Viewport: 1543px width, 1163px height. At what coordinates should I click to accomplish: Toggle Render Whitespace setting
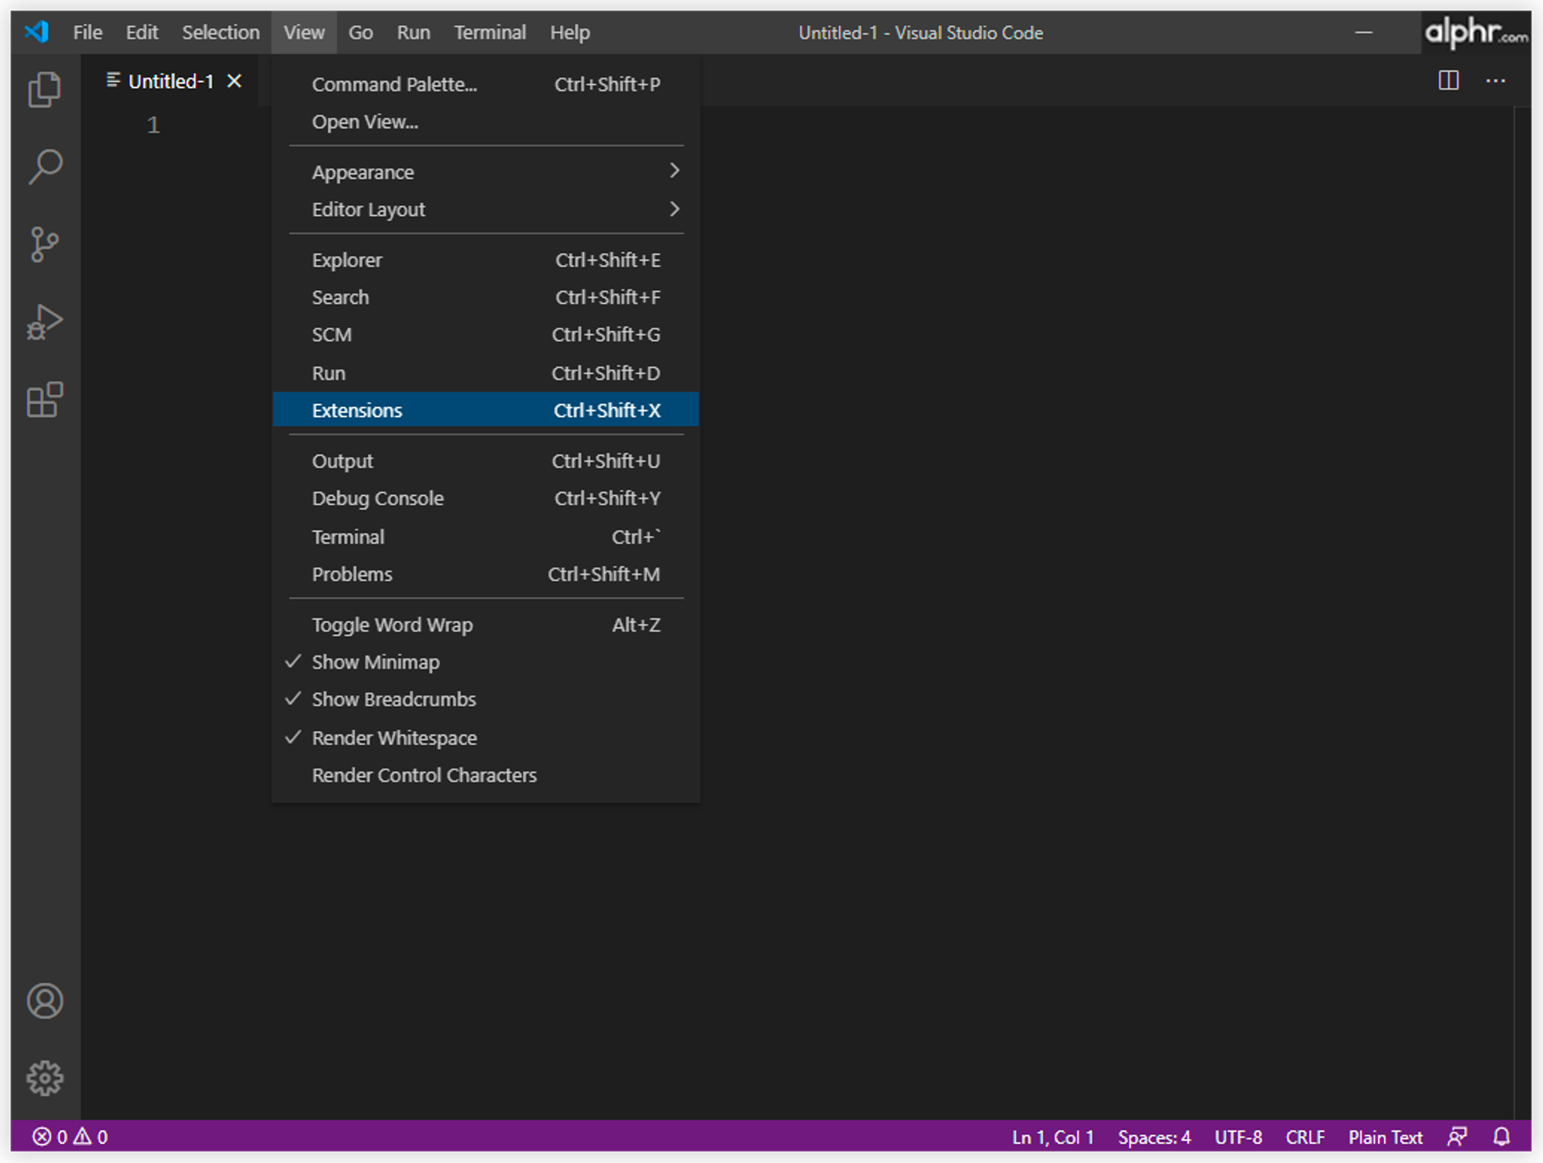(394, 737)
